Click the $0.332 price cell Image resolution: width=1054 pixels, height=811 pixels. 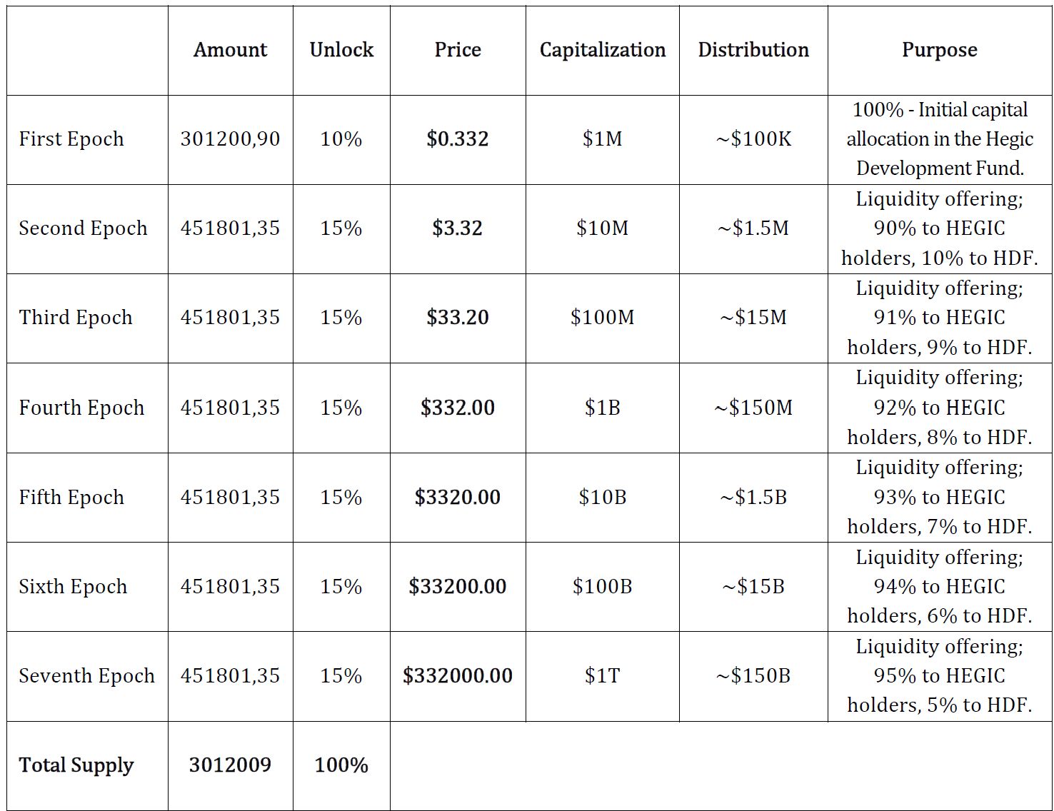click(x=458, y=139)
